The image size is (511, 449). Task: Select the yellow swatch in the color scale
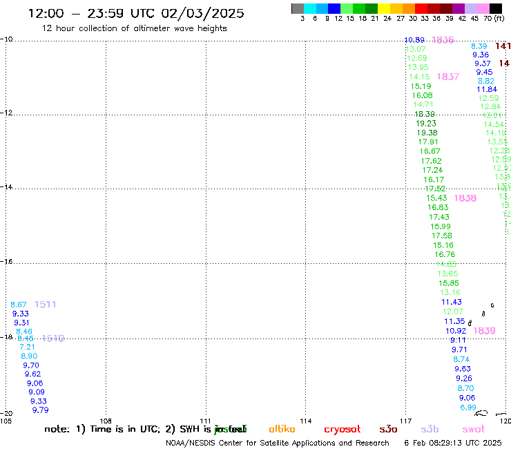coord(384,8)
